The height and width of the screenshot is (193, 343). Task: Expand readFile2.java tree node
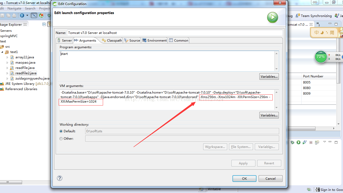pos(7,73)
